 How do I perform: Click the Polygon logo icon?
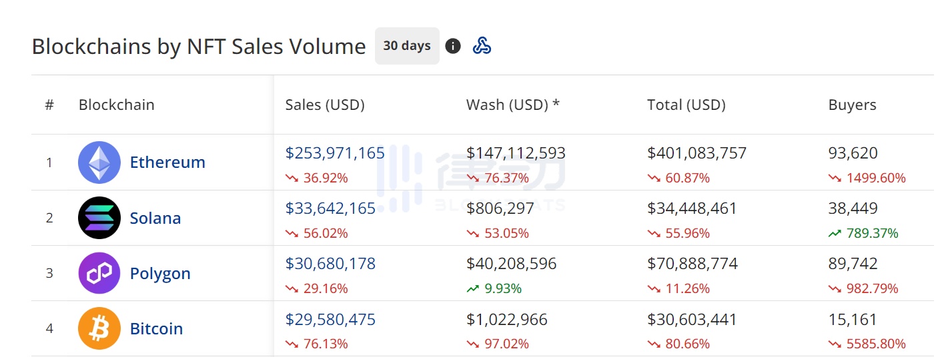tap(99, 273)
